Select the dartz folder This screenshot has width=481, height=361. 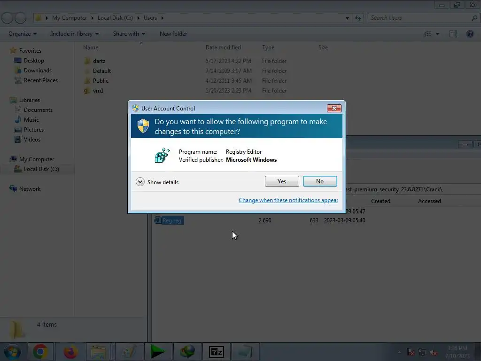coord(99,61)
